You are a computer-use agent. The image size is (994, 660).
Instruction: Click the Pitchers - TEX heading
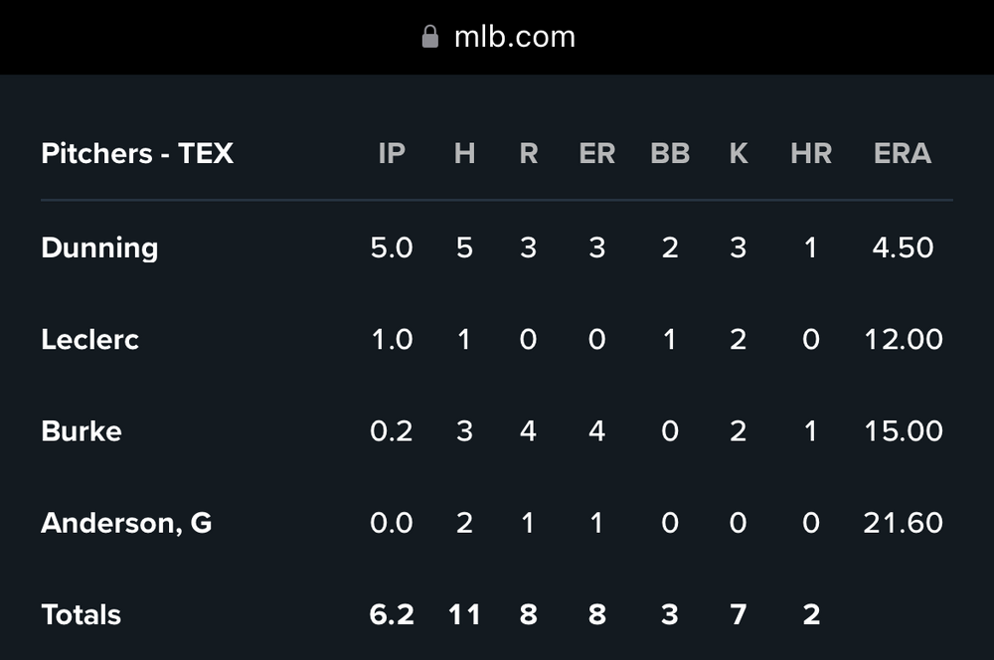point(137,153)
